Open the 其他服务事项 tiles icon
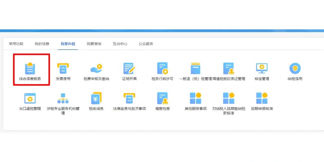 coord(195,98)
